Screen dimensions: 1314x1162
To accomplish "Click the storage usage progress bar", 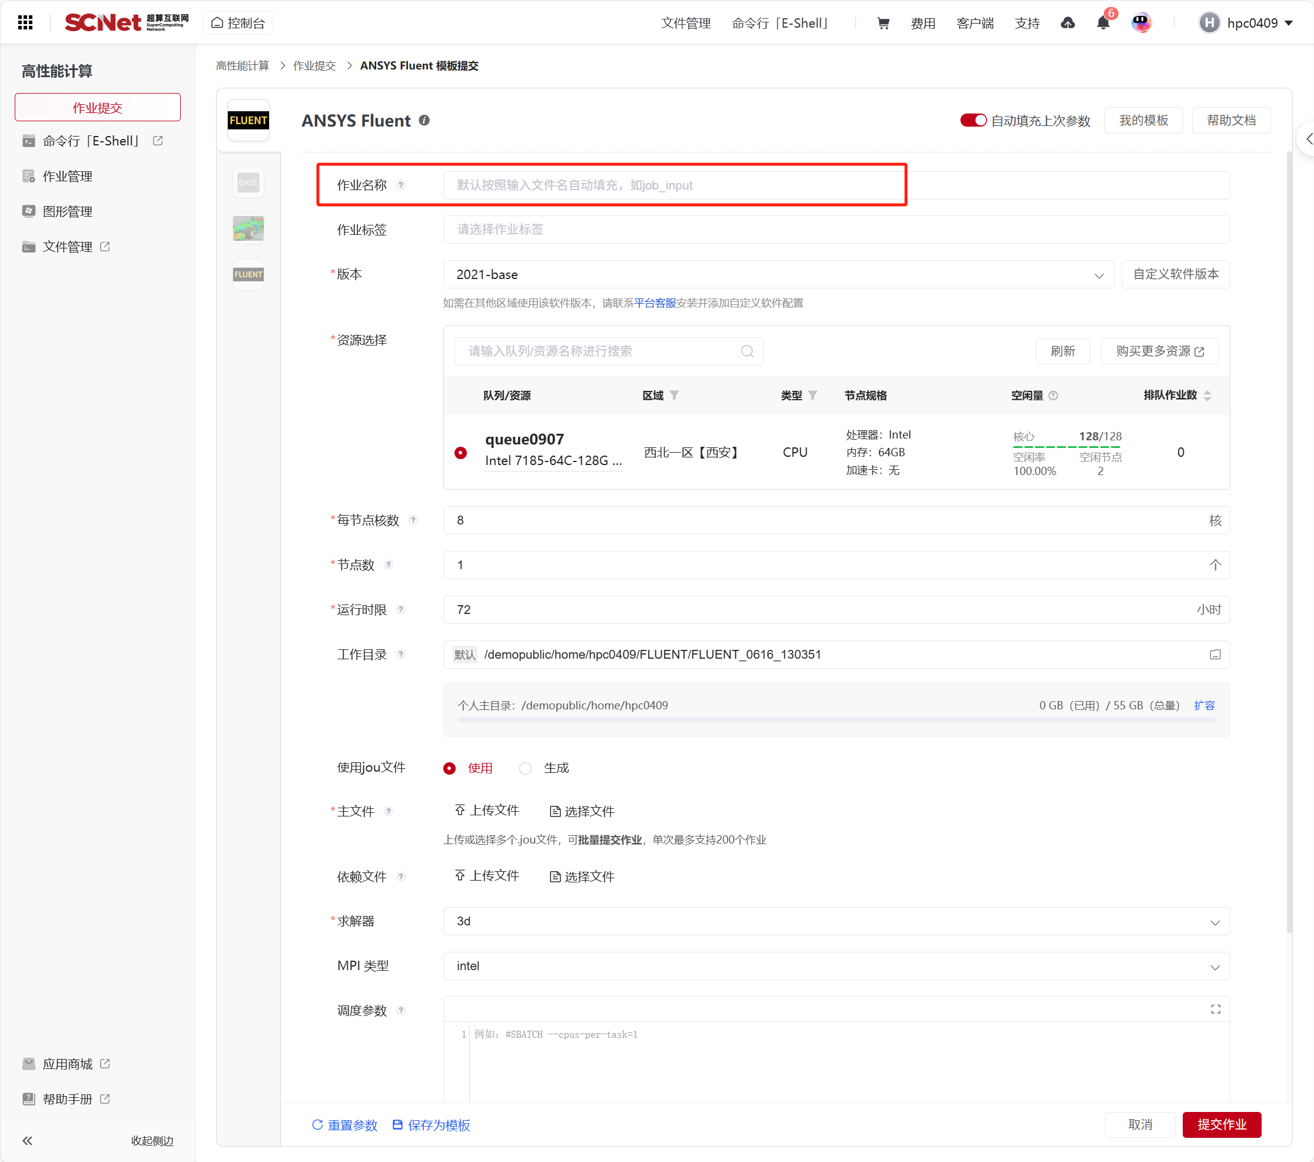I will pyautogui.click(x=837, y=720).
